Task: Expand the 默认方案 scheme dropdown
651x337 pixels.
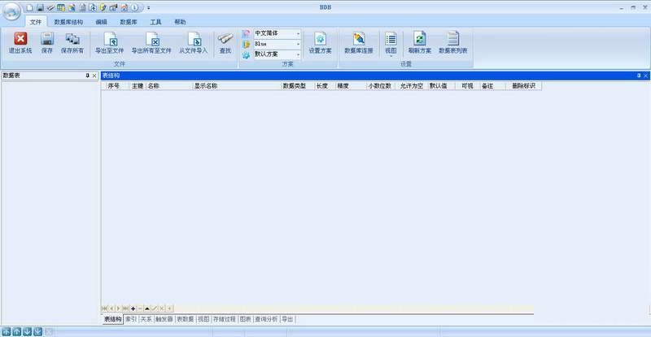Action: point(298,54)
